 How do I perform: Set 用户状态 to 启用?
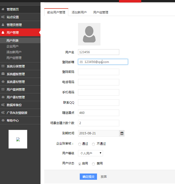coord(79,164)
